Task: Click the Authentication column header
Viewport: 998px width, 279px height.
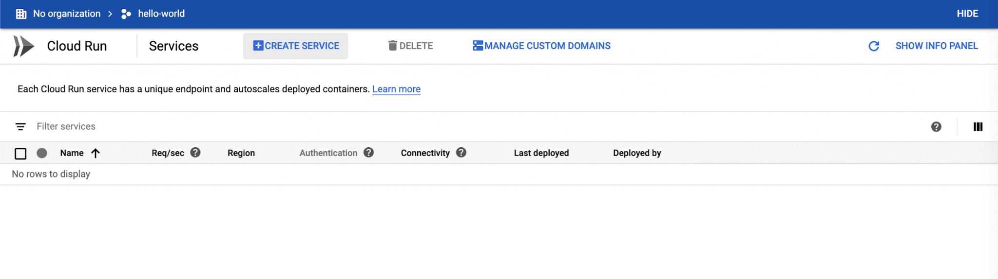Action: (328, 153)
